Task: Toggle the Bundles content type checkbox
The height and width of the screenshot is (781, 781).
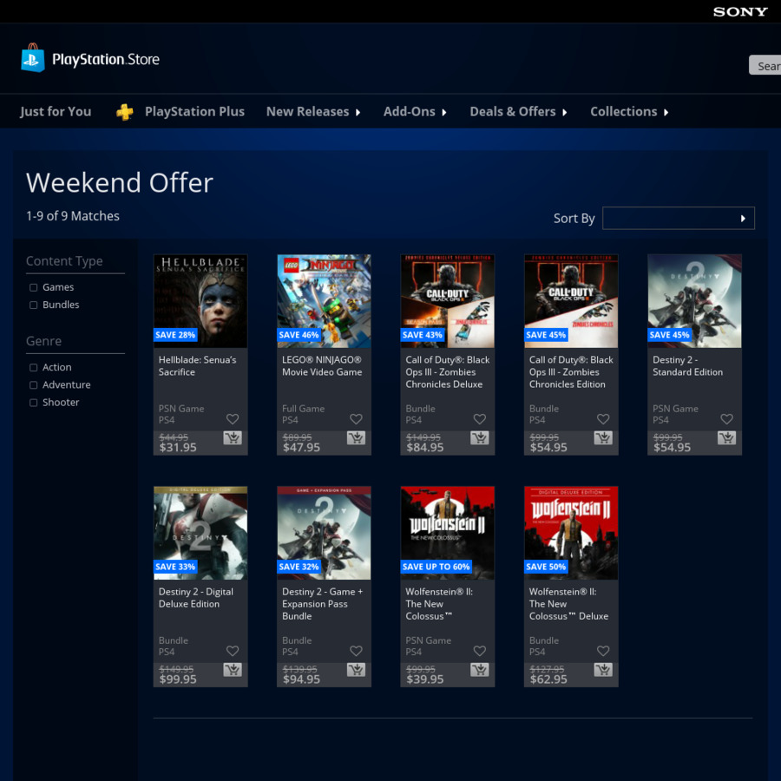Action: point(33,305)
